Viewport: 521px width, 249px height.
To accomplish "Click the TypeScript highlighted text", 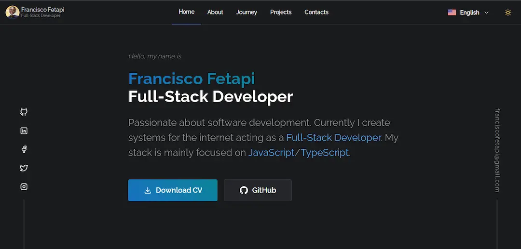I will 325,153.
